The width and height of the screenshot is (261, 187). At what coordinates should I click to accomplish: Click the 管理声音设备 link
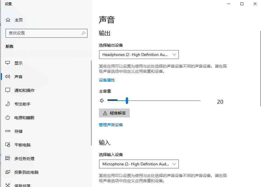(x=111, y=124)
